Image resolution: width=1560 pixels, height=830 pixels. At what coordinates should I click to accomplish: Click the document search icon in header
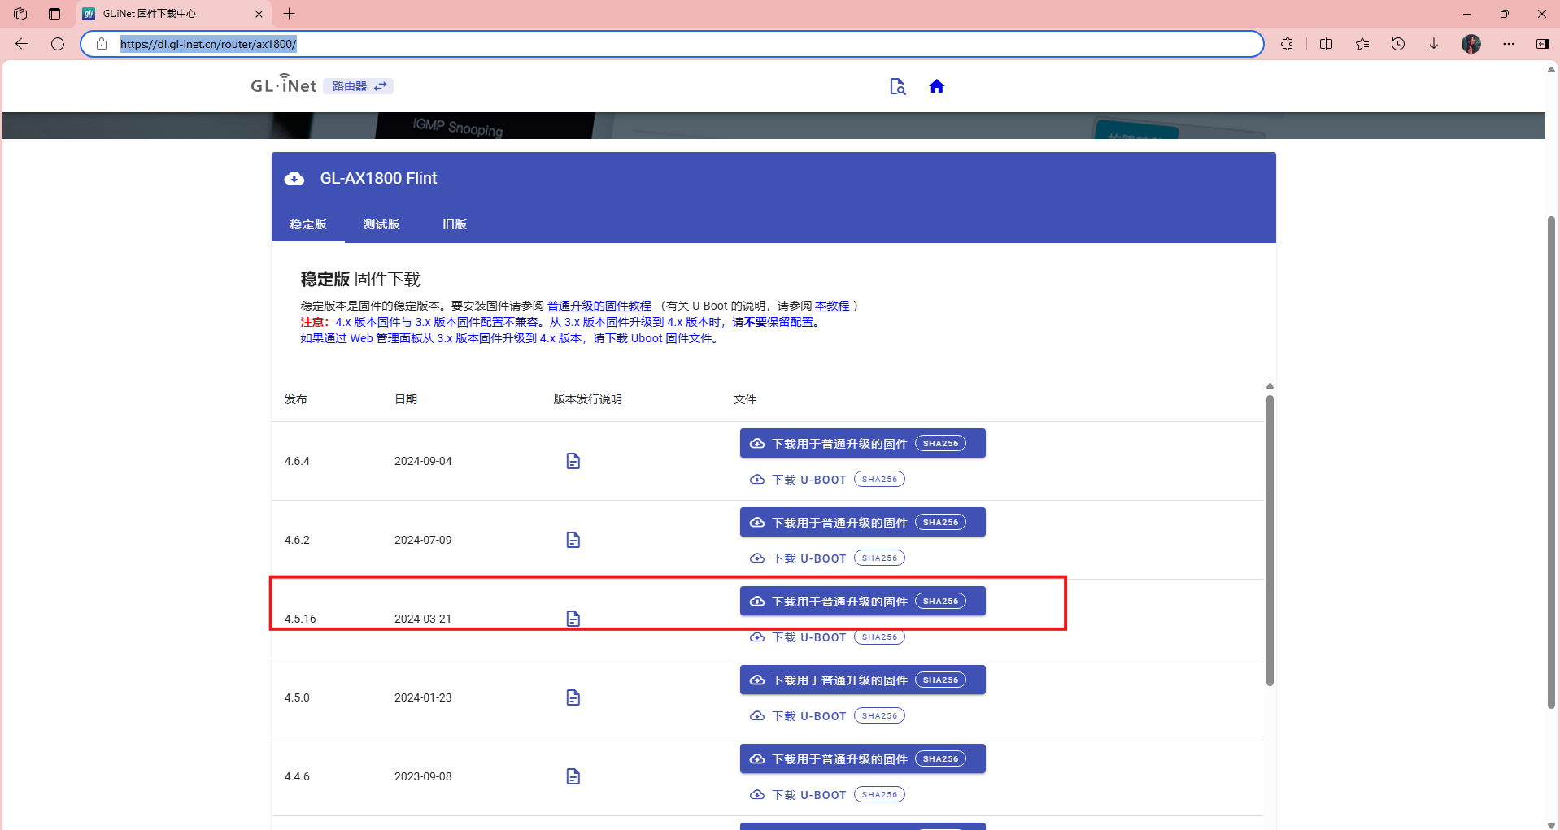pyautogui.click(x=897, y=86)
